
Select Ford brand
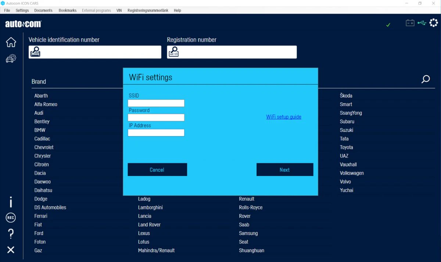[39, 233]
